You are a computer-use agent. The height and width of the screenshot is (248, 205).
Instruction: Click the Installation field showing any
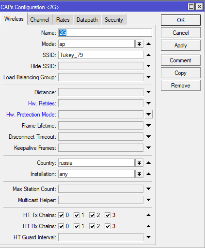pyautogui.click(x=96, y=174)
